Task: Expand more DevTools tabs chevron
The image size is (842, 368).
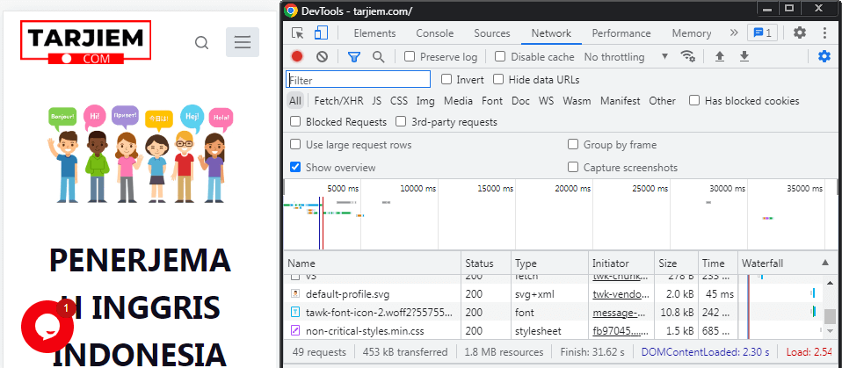Action: pos(734,32)
